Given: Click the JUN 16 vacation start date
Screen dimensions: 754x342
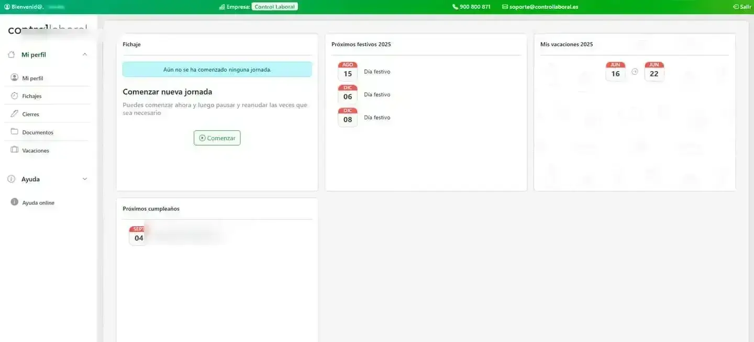Looking at the screenshot, I should pos(615,72).
